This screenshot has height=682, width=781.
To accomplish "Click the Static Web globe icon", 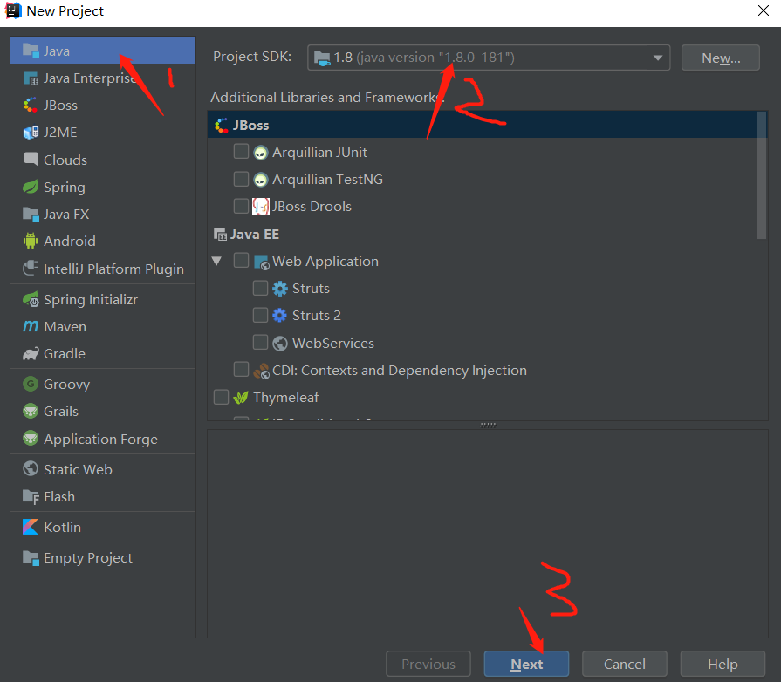I will point(31,469).
